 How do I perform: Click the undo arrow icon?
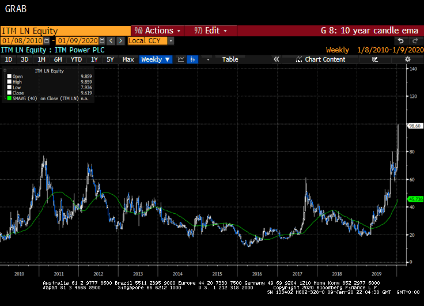[x=401, y=41]
